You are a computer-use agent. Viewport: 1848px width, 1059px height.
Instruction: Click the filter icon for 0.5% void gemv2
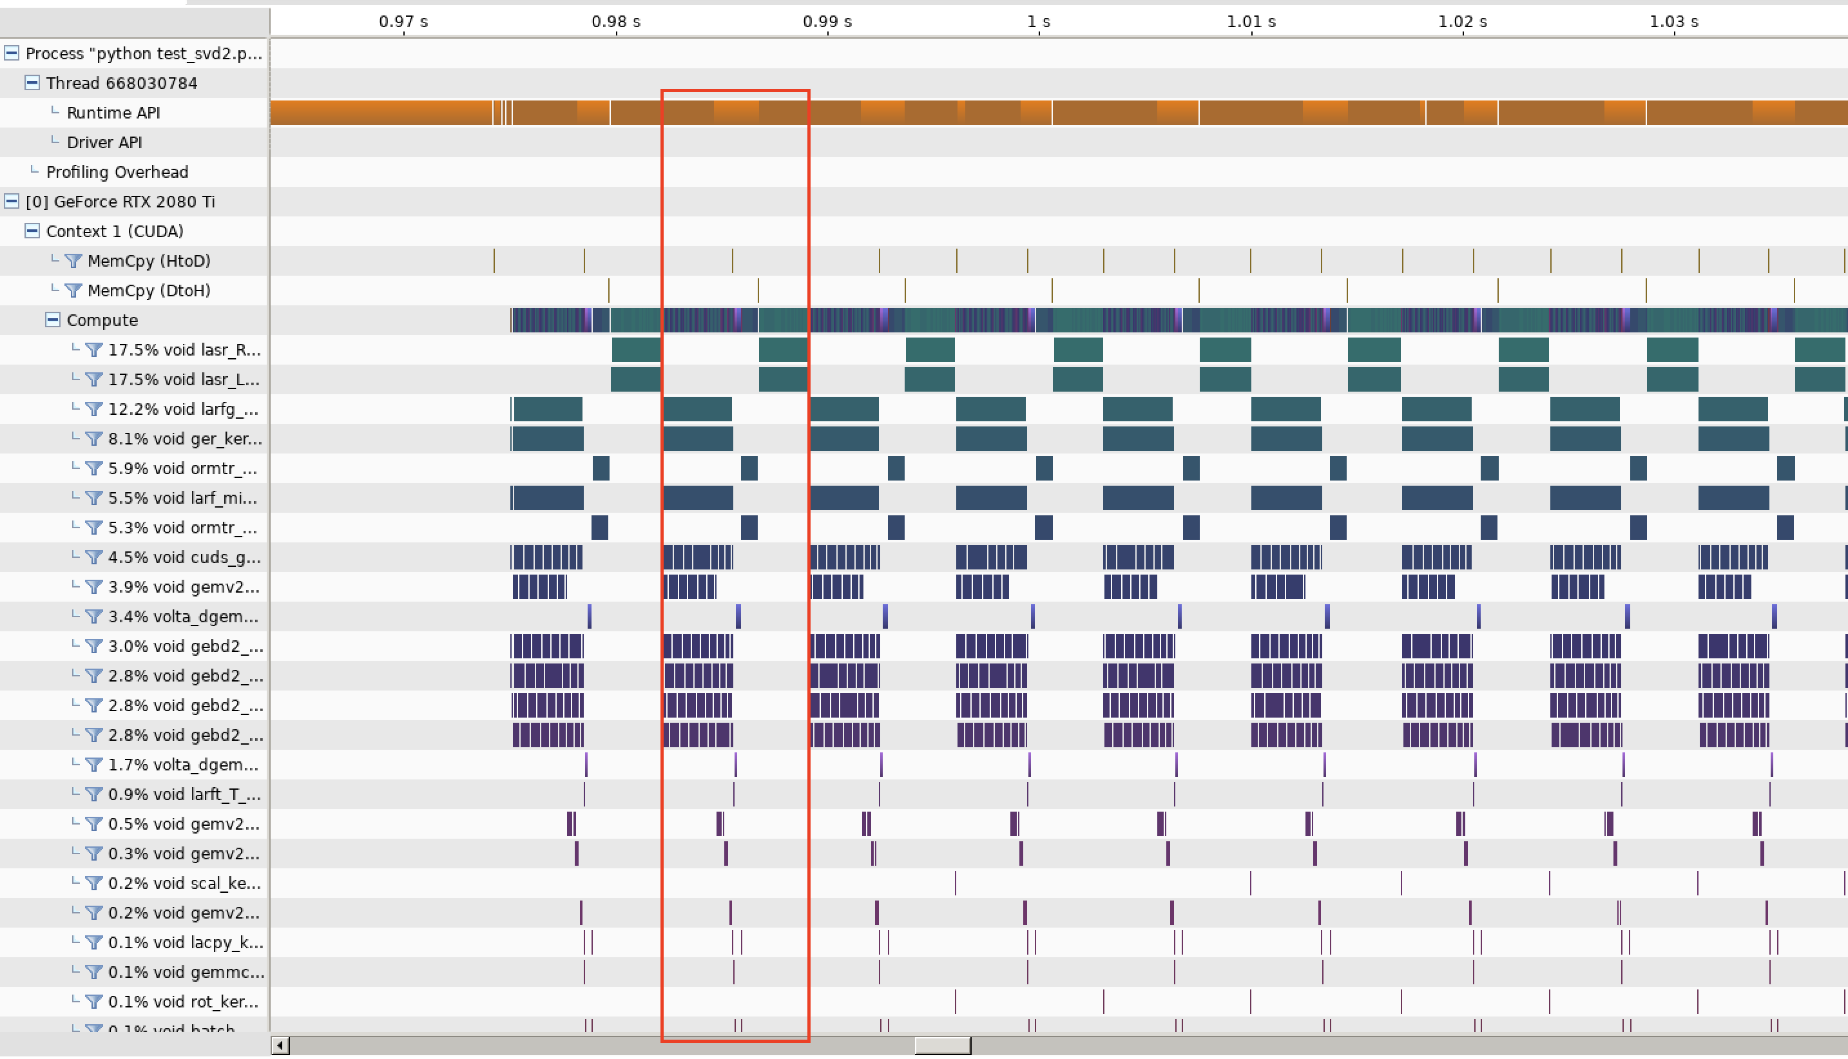coord(93,823)
